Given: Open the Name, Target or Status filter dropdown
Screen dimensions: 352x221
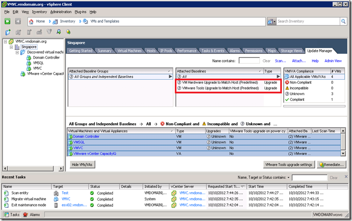Looking at the screenshot, I should 288,177.
